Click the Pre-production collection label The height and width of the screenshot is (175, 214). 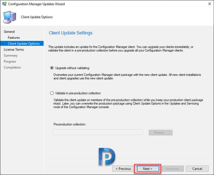tap(70, 124)
